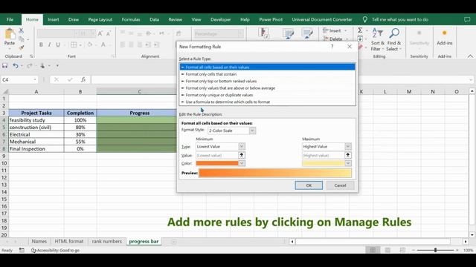Click the add new sheet plus button
This screenshot has height=267, width=476.
[174, 241]
